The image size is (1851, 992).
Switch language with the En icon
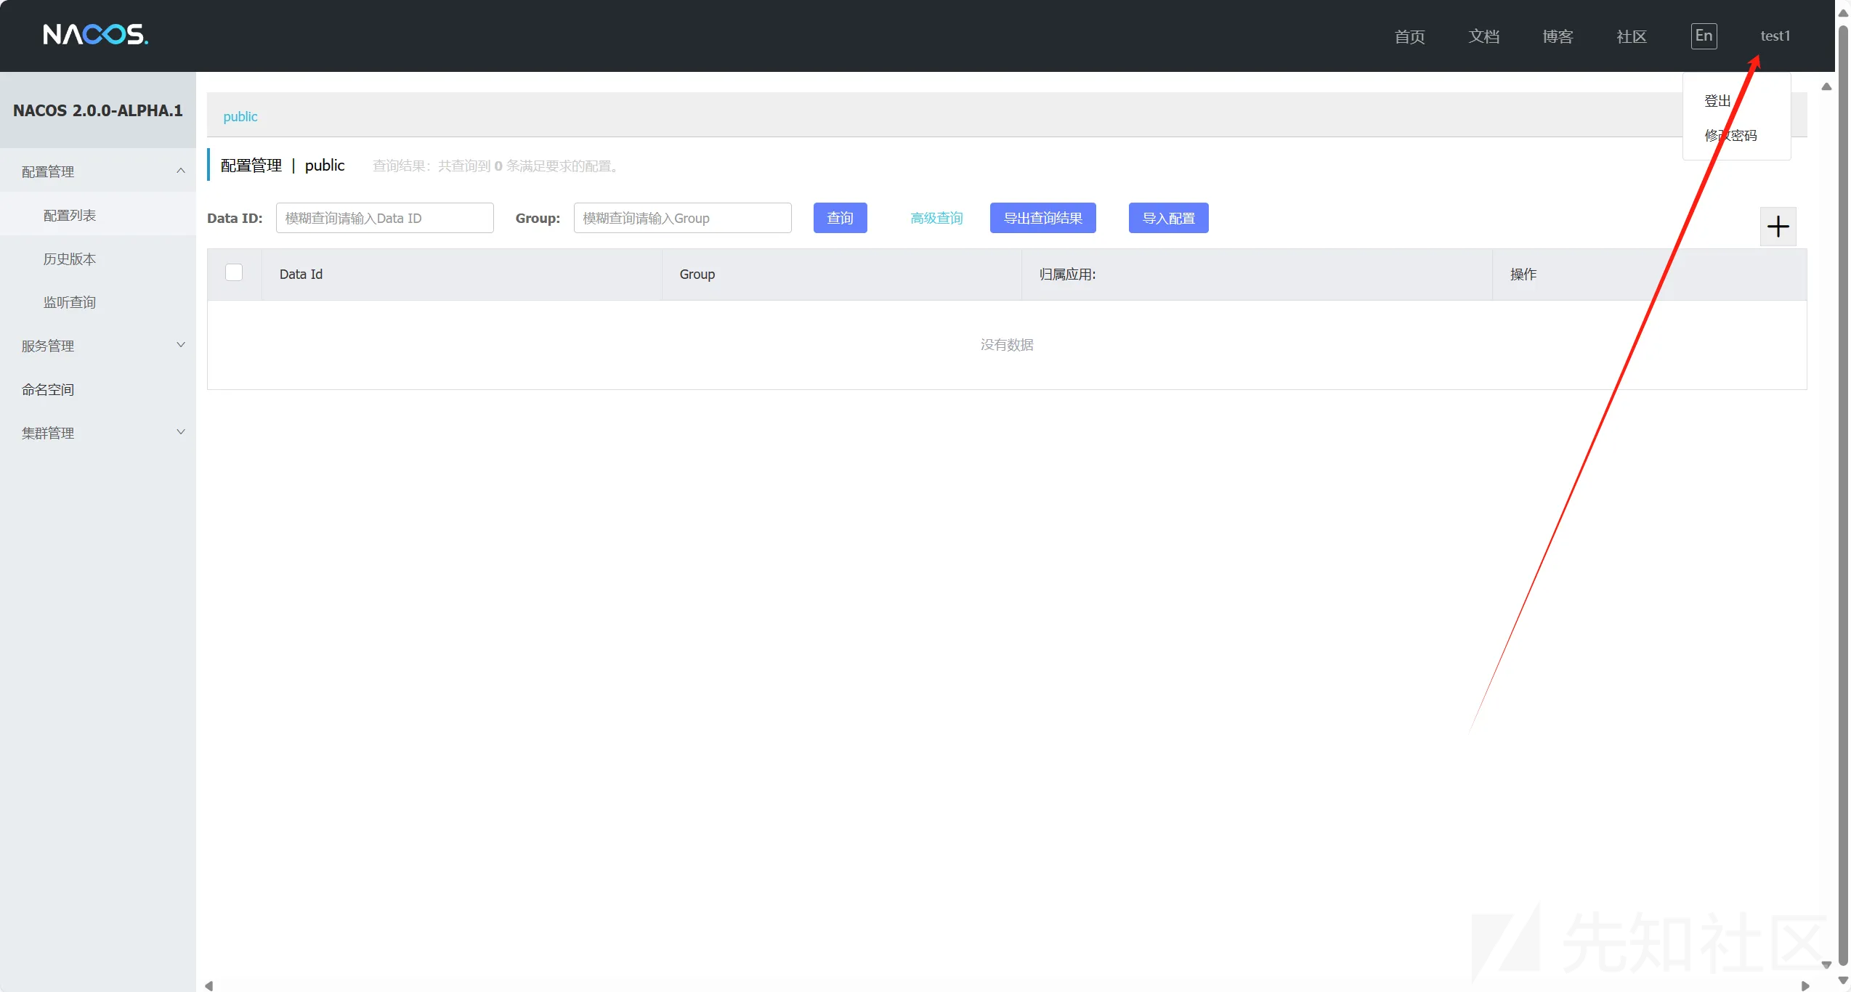(1704, 36)
